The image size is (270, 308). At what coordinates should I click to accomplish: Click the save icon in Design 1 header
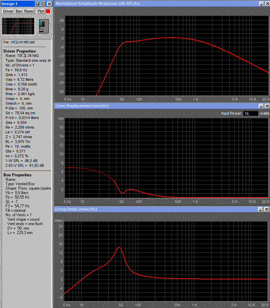point(38,4)
